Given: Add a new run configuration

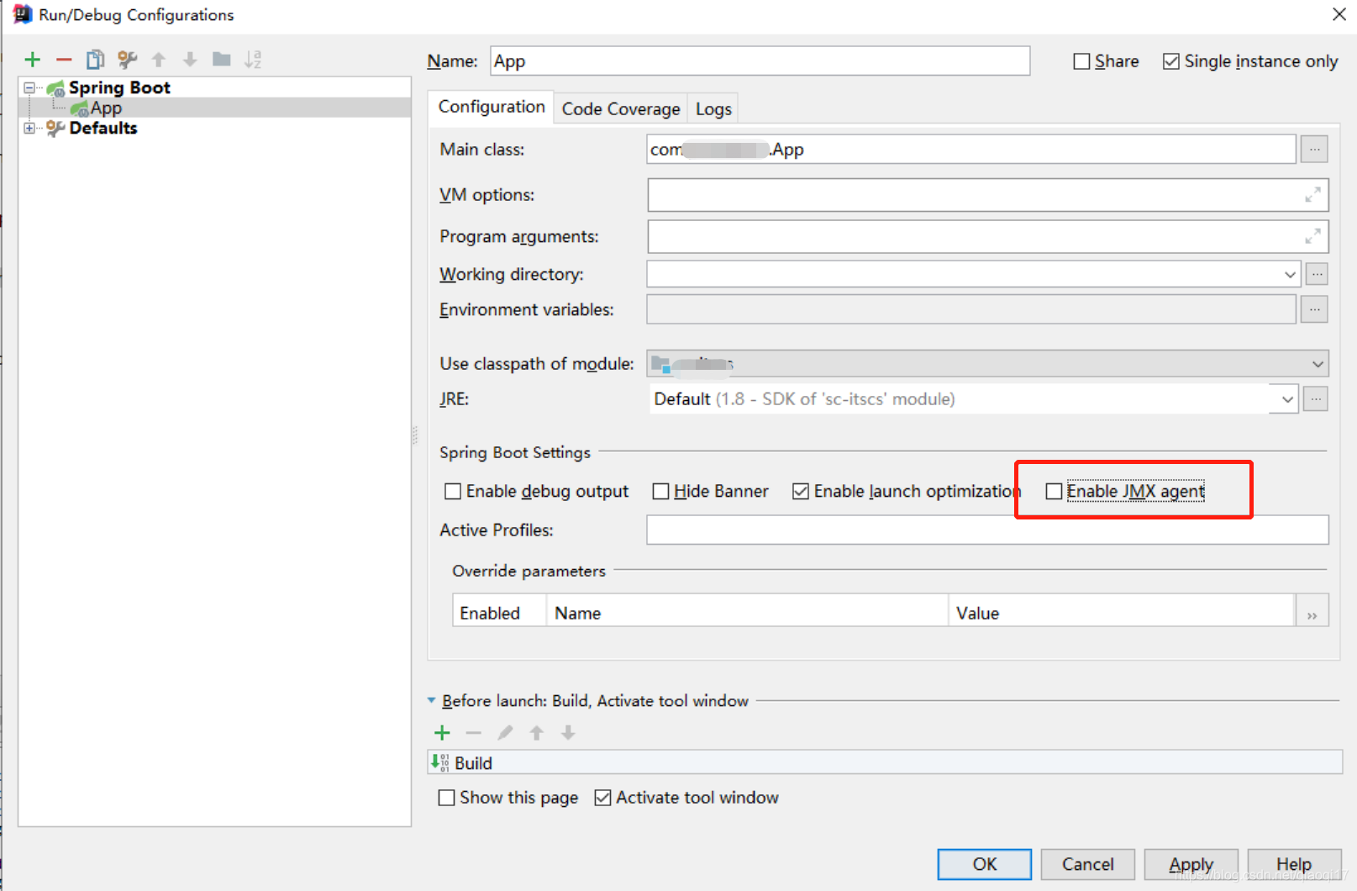Looking at the screenshot, I should 33,59.
